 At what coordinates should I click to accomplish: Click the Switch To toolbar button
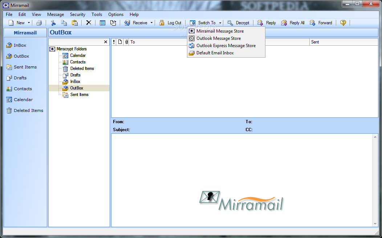click(x=203, y=23)
